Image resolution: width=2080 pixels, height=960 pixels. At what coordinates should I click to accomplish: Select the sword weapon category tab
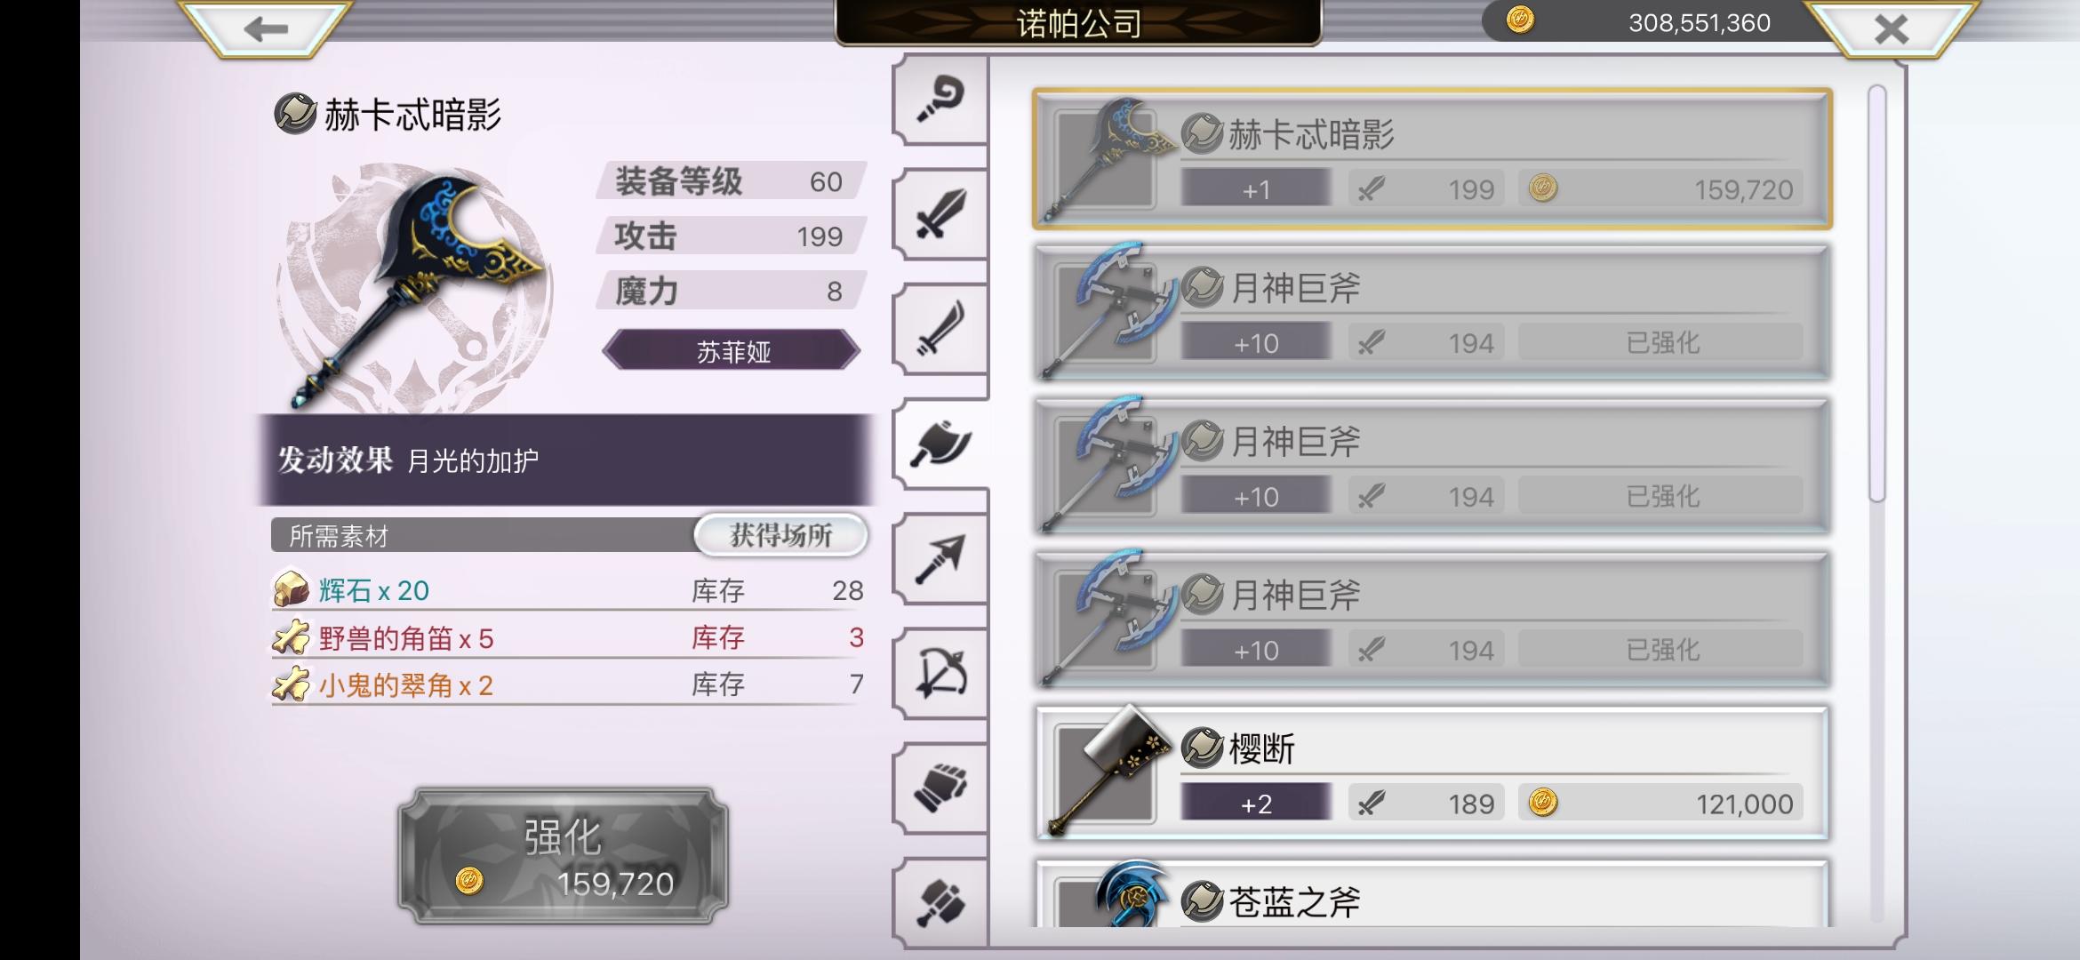point(940,214)
